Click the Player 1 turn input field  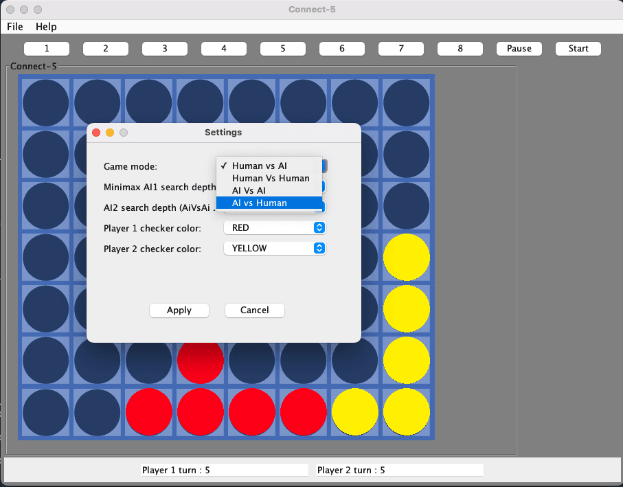click(x=224, y=470)
